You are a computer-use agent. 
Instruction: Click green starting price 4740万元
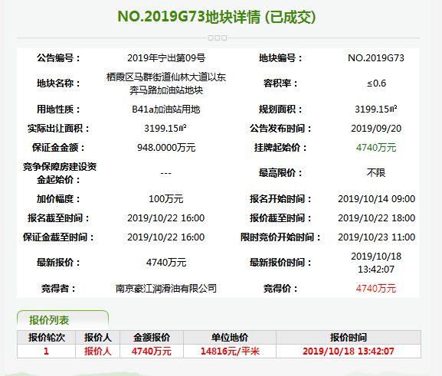click(x=376, y=148)
